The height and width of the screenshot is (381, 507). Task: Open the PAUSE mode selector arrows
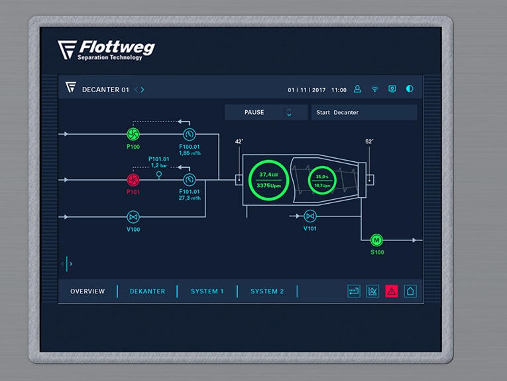(289, 113)
